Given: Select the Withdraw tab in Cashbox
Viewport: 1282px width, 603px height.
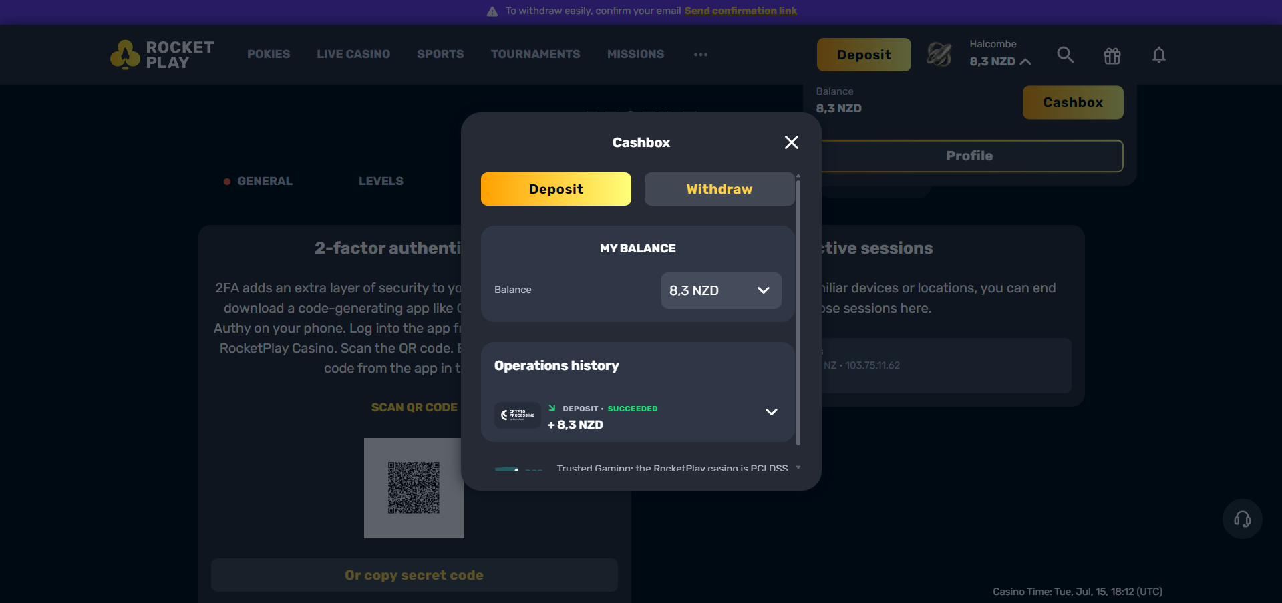Looking at the screenshot, I should [719, 189].
